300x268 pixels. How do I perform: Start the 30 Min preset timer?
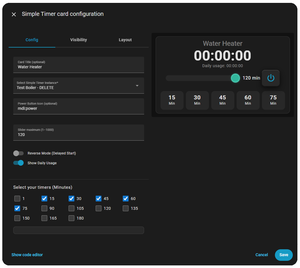point(197,100)
